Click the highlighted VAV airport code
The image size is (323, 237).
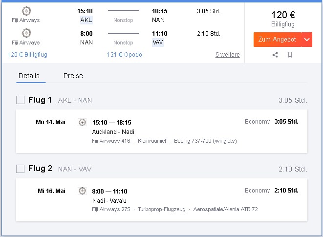coord(158,43)
